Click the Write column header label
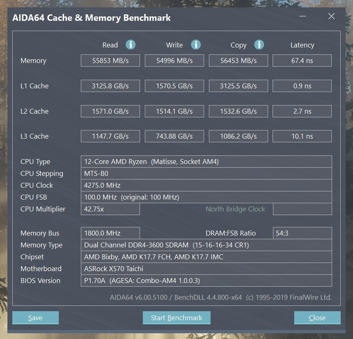Image resolution: width=353 pixels, height=339 pixels. (174, 45)
